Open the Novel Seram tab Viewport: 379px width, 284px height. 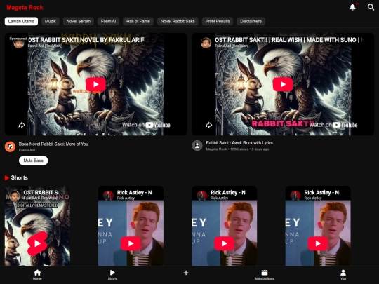point(79,21)
